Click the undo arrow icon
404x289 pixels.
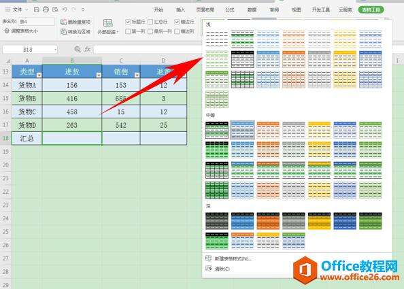pyautogui.click(x=65, y=10)
